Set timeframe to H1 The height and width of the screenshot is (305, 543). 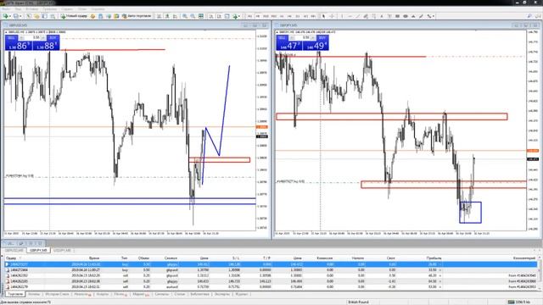coord(282,16)
